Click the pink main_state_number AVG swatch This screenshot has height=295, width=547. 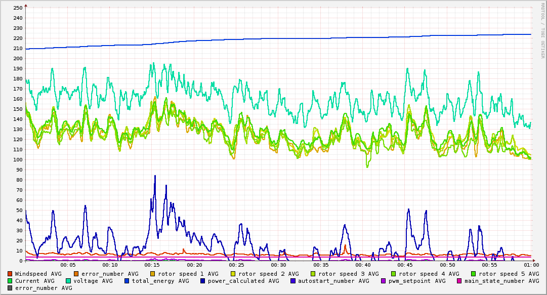tap(459, 281)
